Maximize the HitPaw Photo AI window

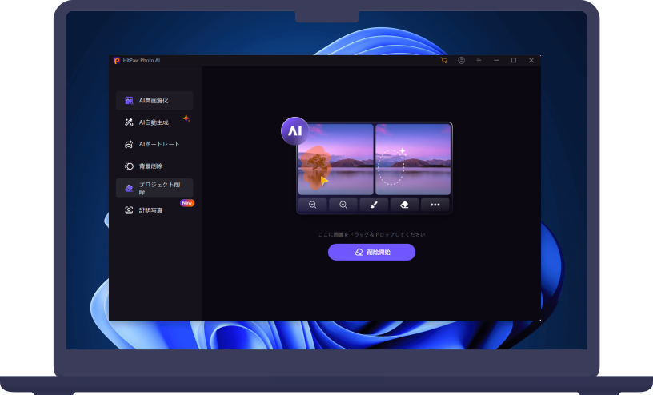pyautogui.click(x=514, y=60)
